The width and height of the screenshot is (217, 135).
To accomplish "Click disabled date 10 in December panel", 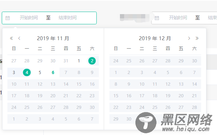I will [x=142, y=84].
